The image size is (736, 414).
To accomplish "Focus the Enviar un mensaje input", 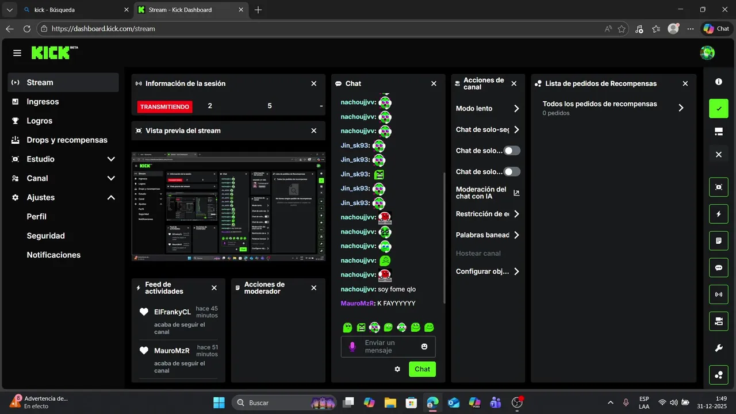I will (x=388, y=347).
